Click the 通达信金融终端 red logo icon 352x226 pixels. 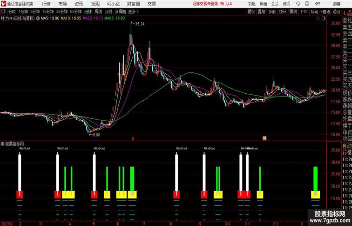click(3, 4)
